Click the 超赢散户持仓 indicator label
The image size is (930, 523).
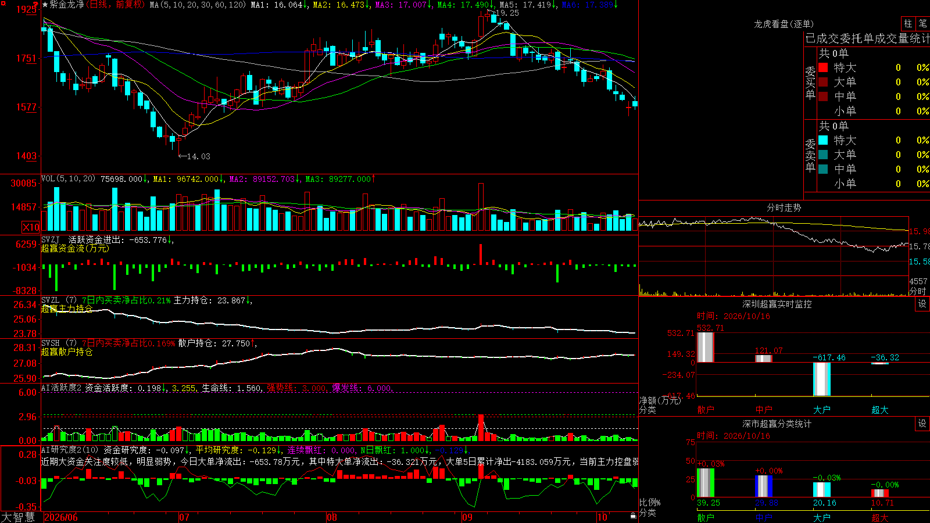click(66, 352)
